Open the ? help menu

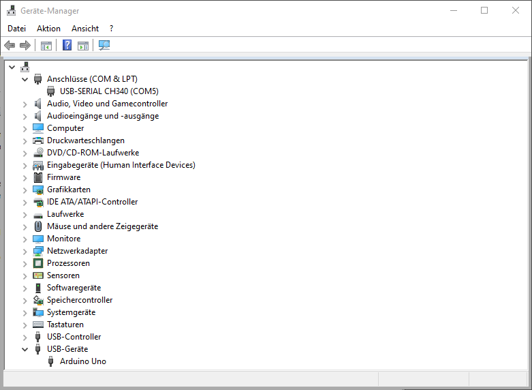pos(111,29)
